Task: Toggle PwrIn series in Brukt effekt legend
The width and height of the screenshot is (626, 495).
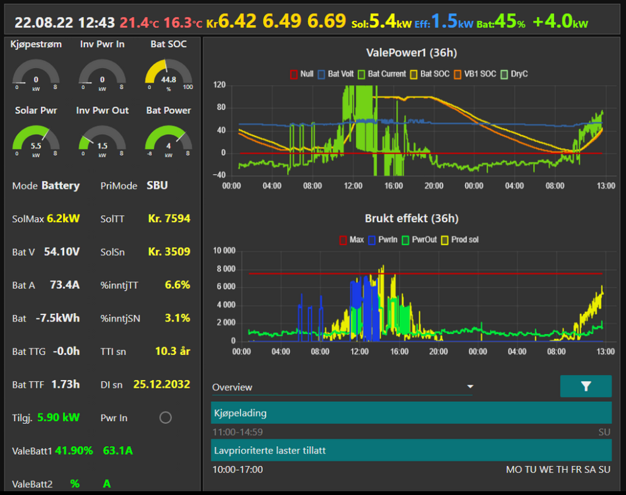Action: click(x=382, y=240)
